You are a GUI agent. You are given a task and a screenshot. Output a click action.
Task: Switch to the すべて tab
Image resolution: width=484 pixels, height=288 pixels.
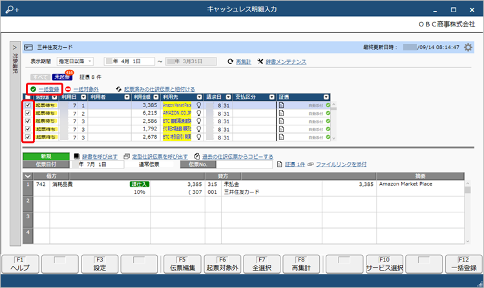click(x=41, y=77)
